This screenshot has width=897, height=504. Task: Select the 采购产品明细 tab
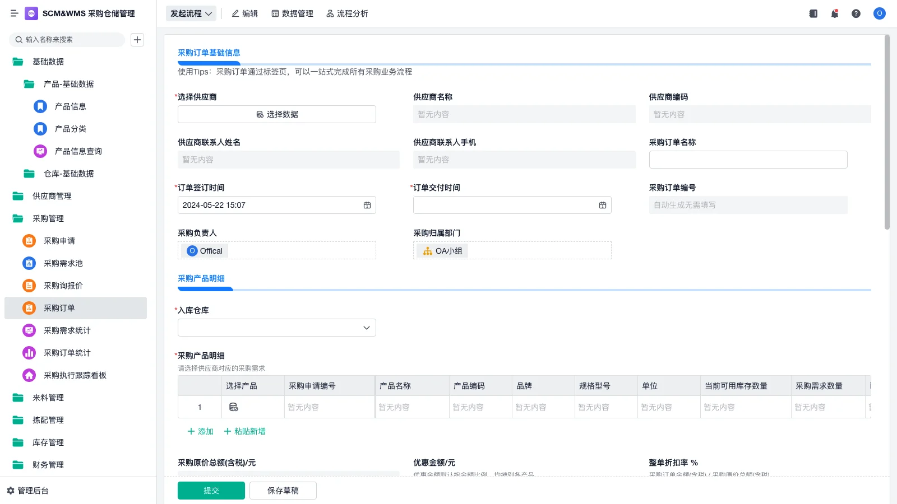[201, 278]
